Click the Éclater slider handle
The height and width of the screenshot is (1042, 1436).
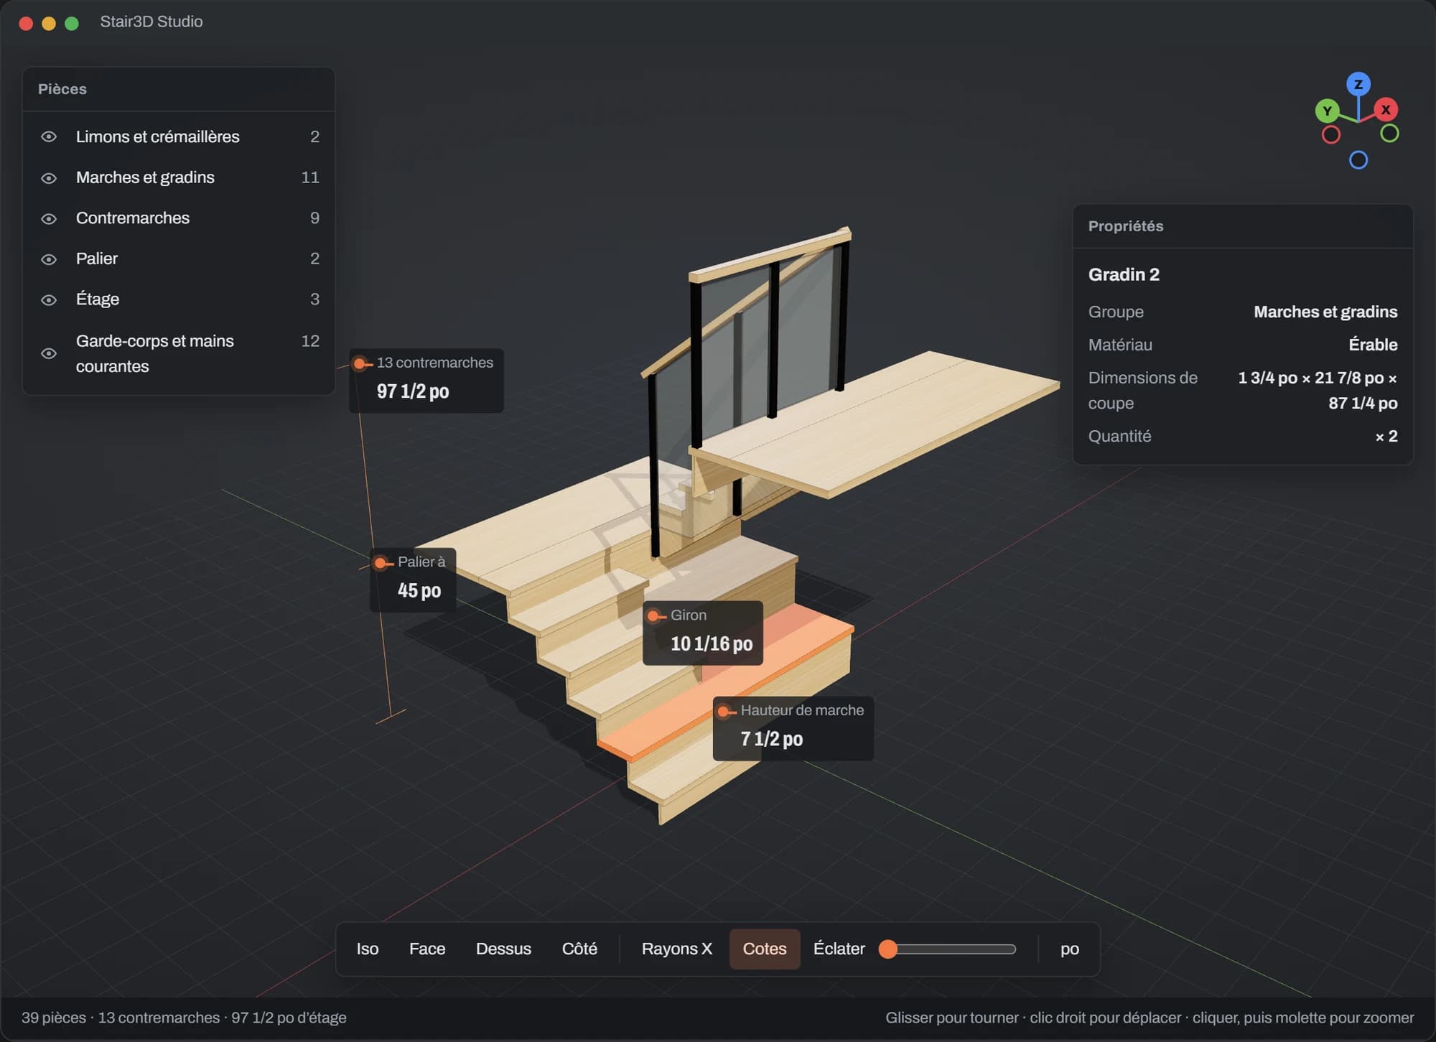(888, 949)
